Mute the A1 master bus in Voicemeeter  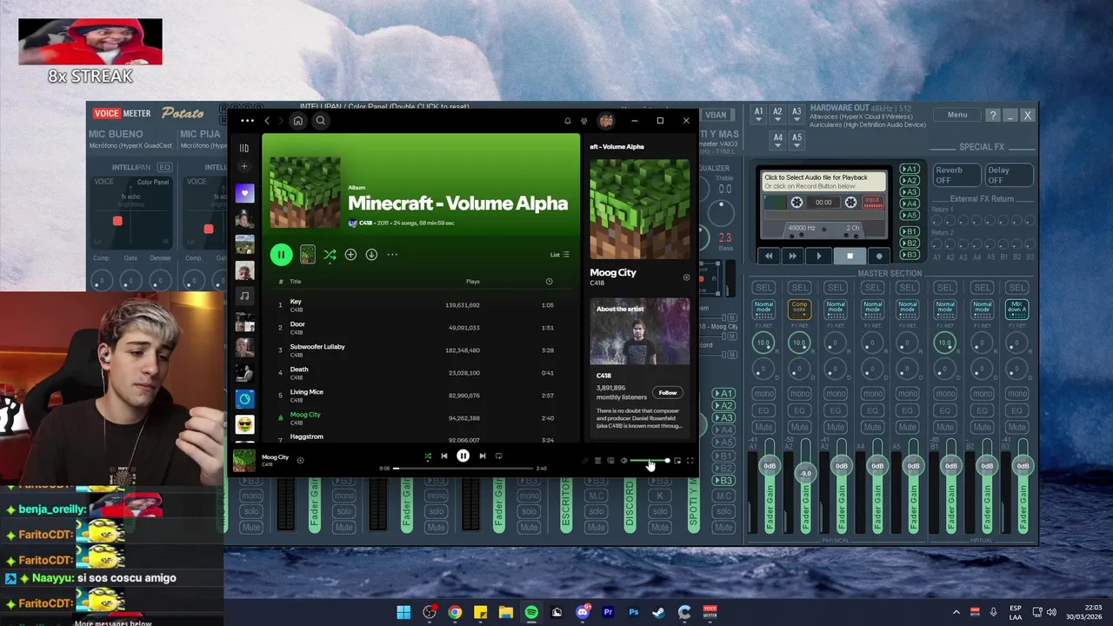click(763, 427)
